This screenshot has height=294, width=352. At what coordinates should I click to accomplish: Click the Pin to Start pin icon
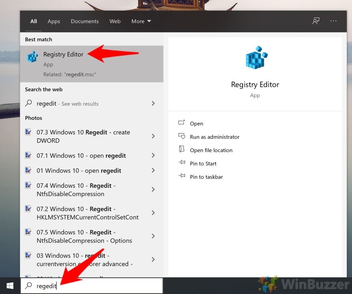tap(182, 162)
